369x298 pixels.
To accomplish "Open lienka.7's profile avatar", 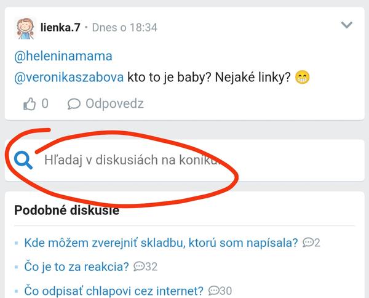I will point(25,28).
